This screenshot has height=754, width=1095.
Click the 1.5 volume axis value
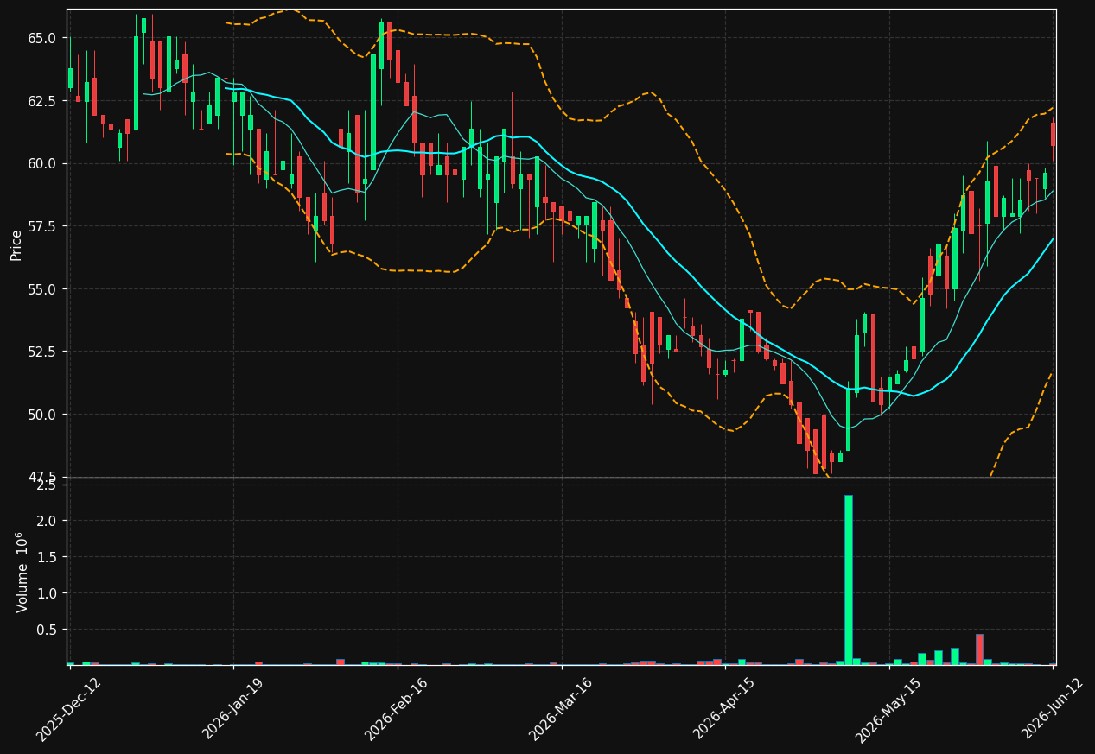(47, 557)
